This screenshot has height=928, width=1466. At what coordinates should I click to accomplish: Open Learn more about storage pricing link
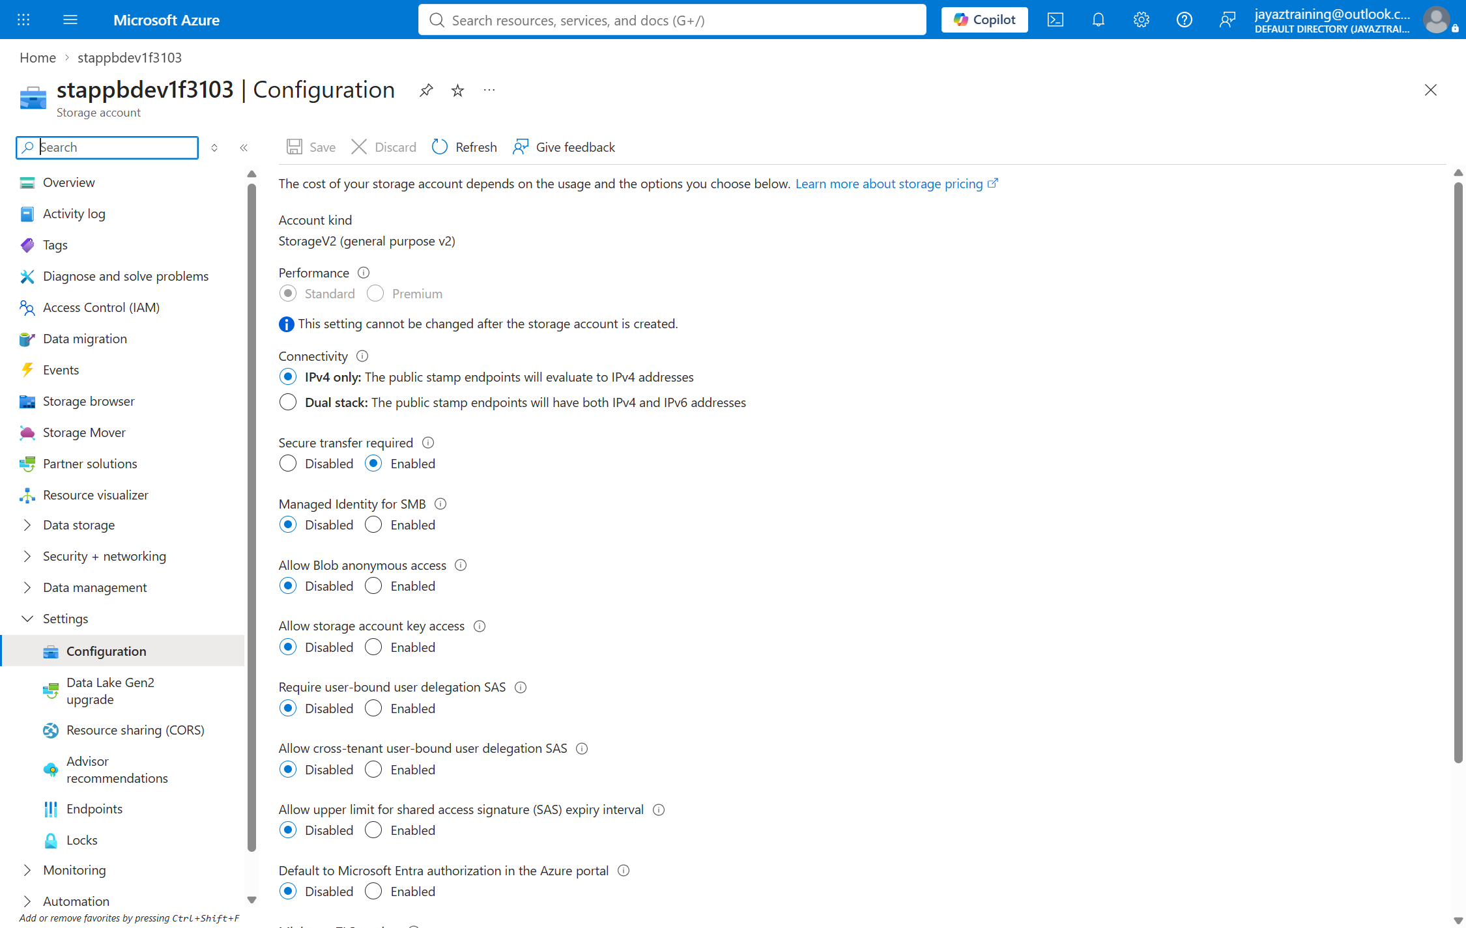click(897, 184)
